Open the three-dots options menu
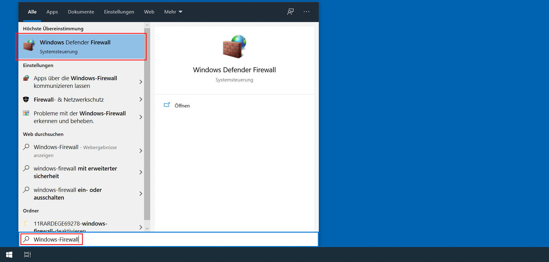Screen dimensions: 549x262 pos(307,12)
